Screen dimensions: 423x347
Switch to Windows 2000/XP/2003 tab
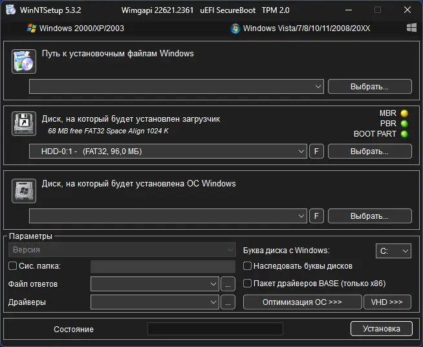click(76, 28)
